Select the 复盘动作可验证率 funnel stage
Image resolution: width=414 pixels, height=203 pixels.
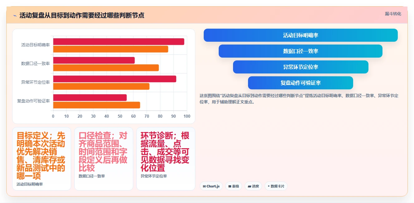(x=300, y=83)
